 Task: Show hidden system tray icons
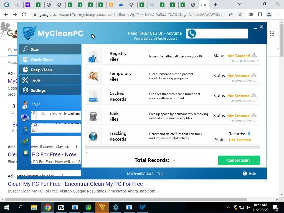click(x=228, y=207)
